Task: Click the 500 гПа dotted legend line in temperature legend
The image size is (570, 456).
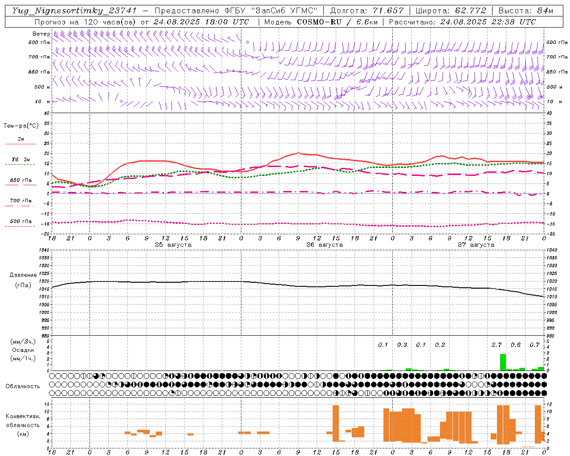Action: point(21,226)
